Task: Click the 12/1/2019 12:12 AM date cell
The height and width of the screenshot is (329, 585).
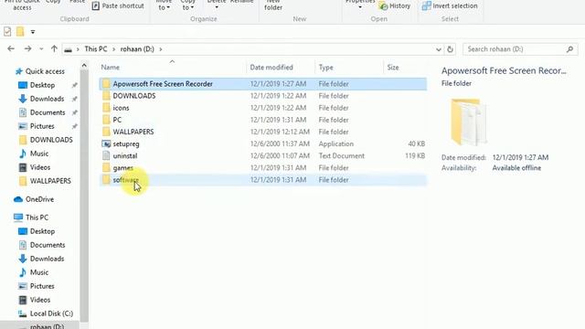Action: (x=280, y=132)
